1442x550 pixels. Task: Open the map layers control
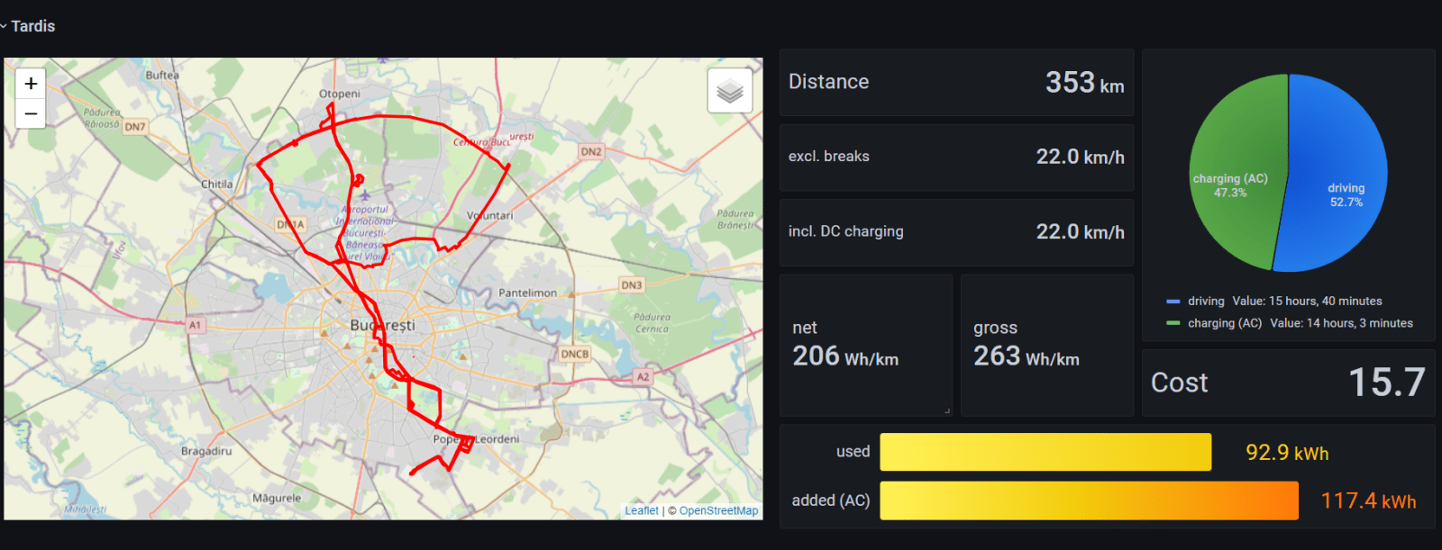730,90
